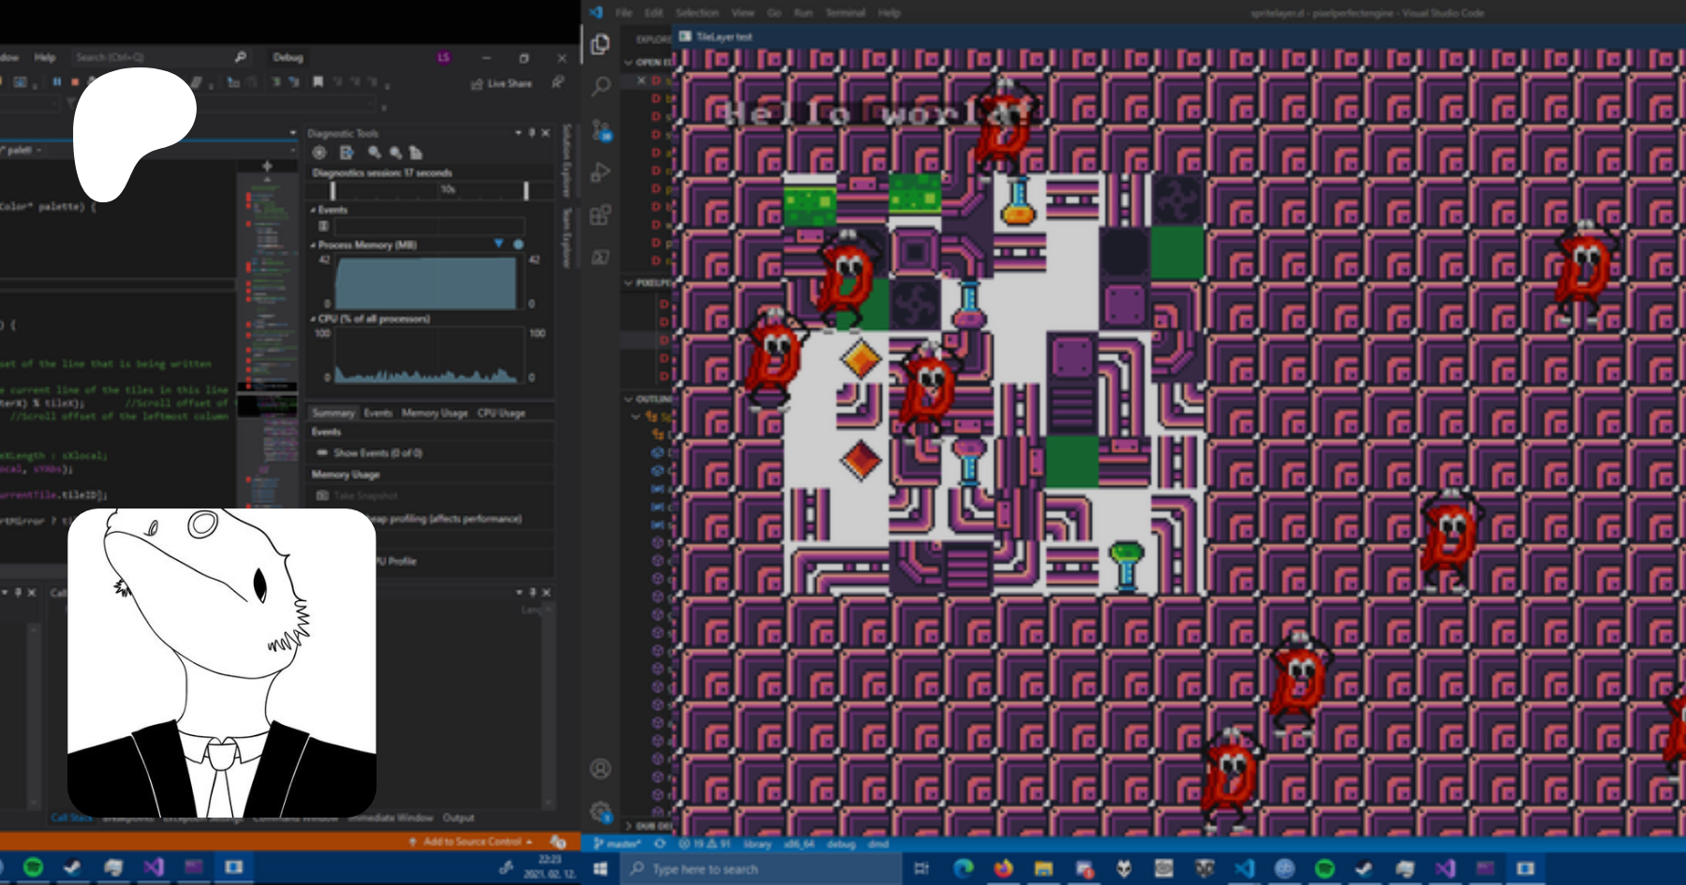The width and height of the screenshot is (1686, 885).
Task: Open the Terminal menu in VS Code
Action: coord(845,13)
